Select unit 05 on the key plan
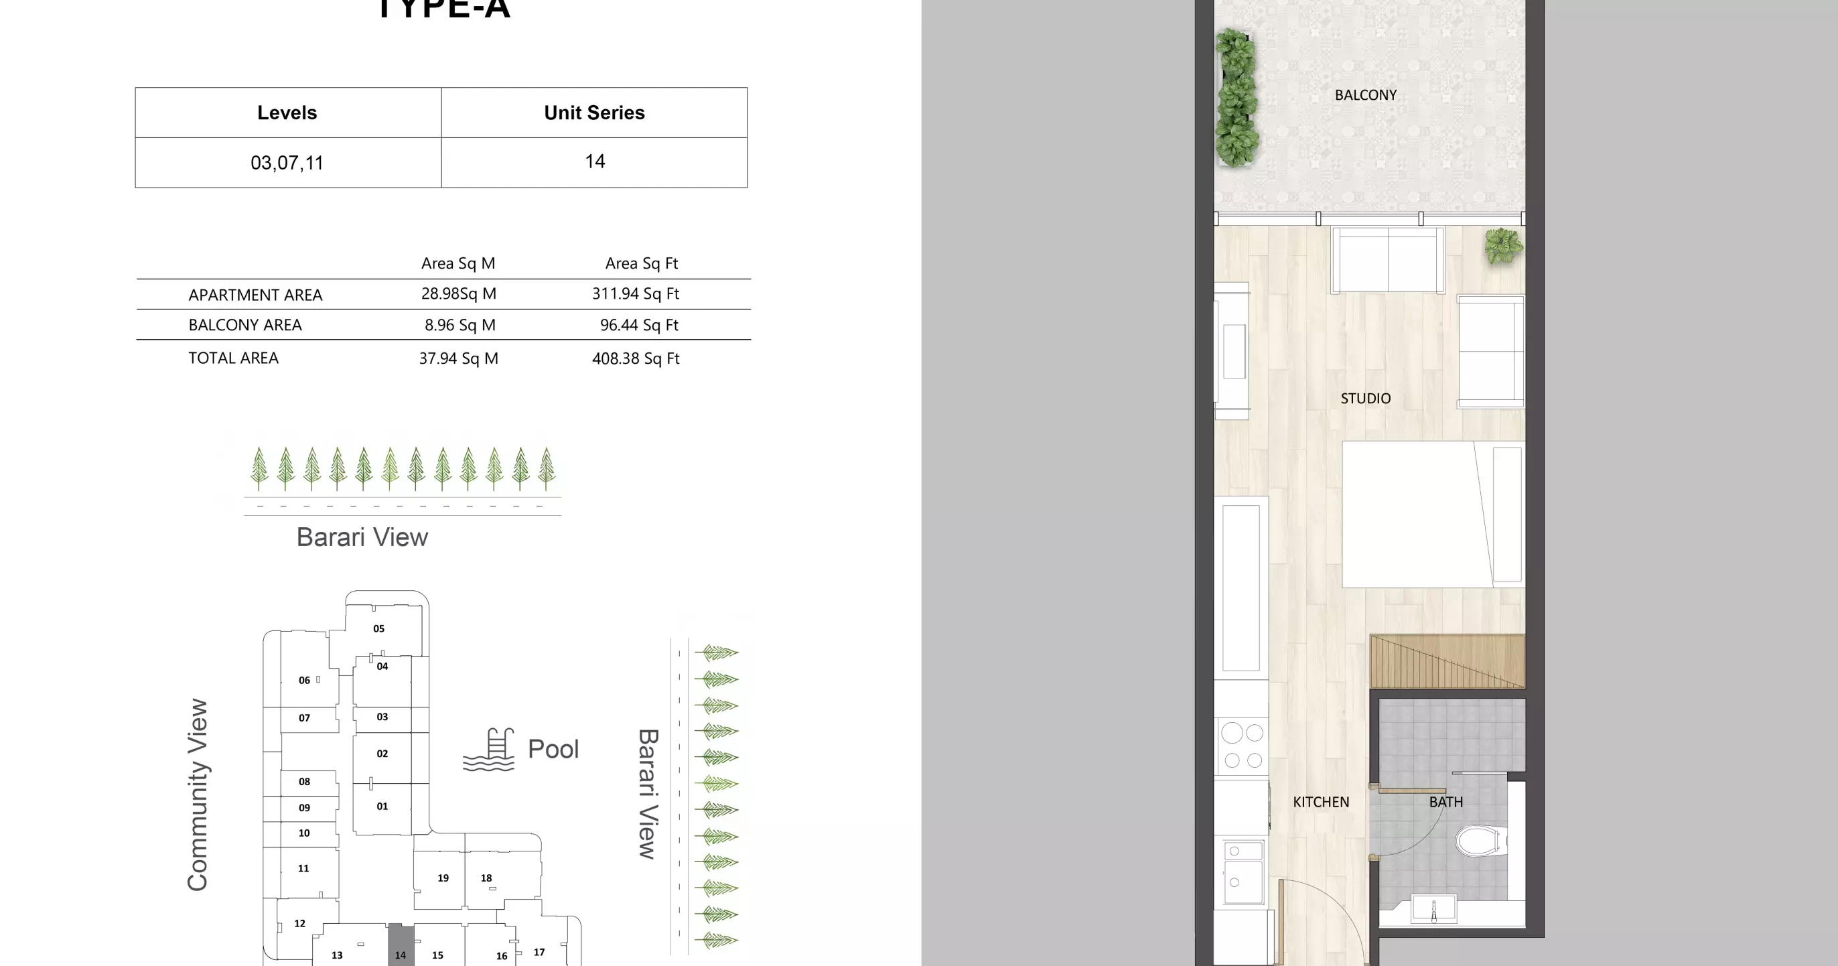 [x=380, y=629]
